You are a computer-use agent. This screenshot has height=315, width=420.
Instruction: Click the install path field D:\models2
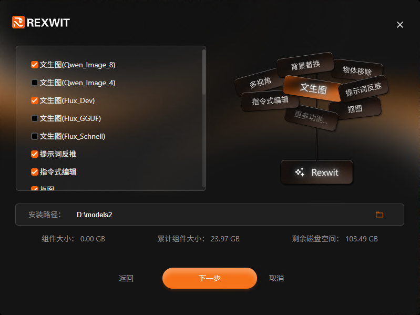[209, 215]
